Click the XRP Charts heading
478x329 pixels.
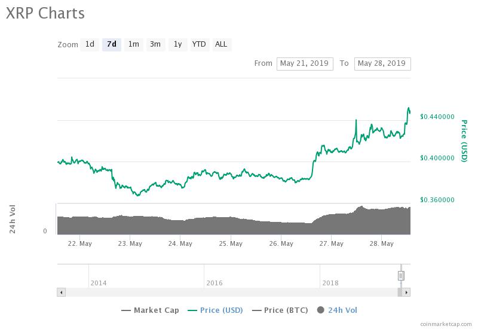click(x=45, y=13)
